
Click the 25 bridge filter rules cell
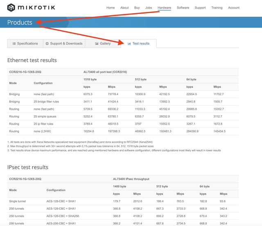click(x=46, y=102)
